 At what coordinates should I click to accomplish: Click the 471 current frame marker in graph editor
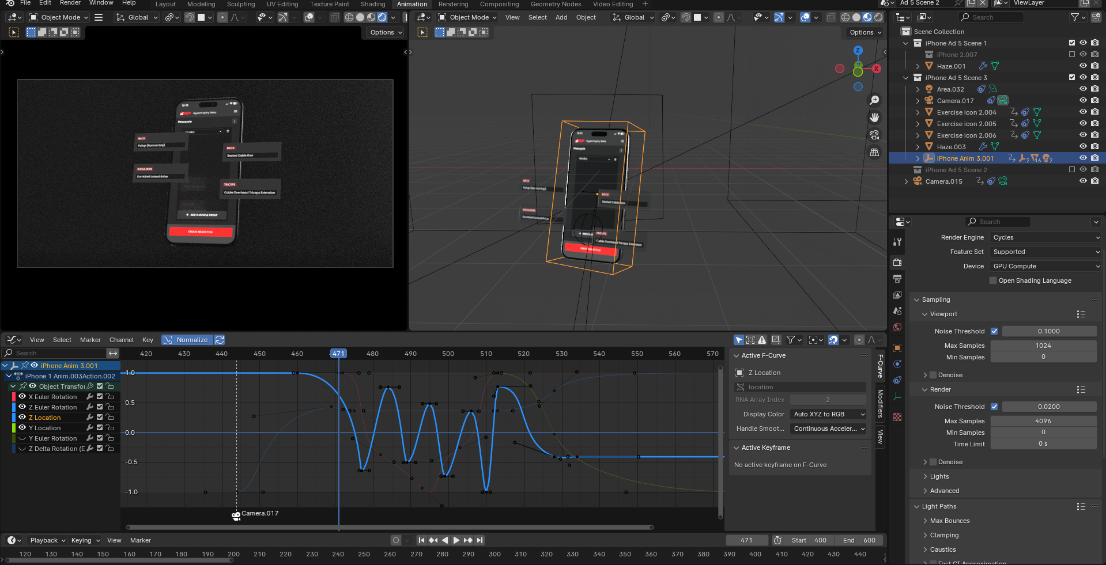click(x=338, y=354)
